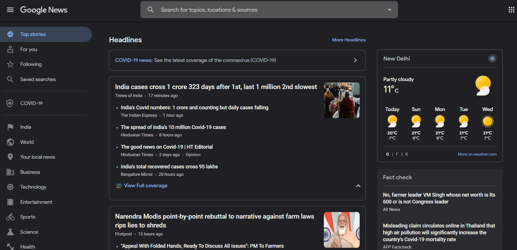Screen dimensions: 517x250
Task: Select the Top stories section
Action: click(x=46, y=34)
